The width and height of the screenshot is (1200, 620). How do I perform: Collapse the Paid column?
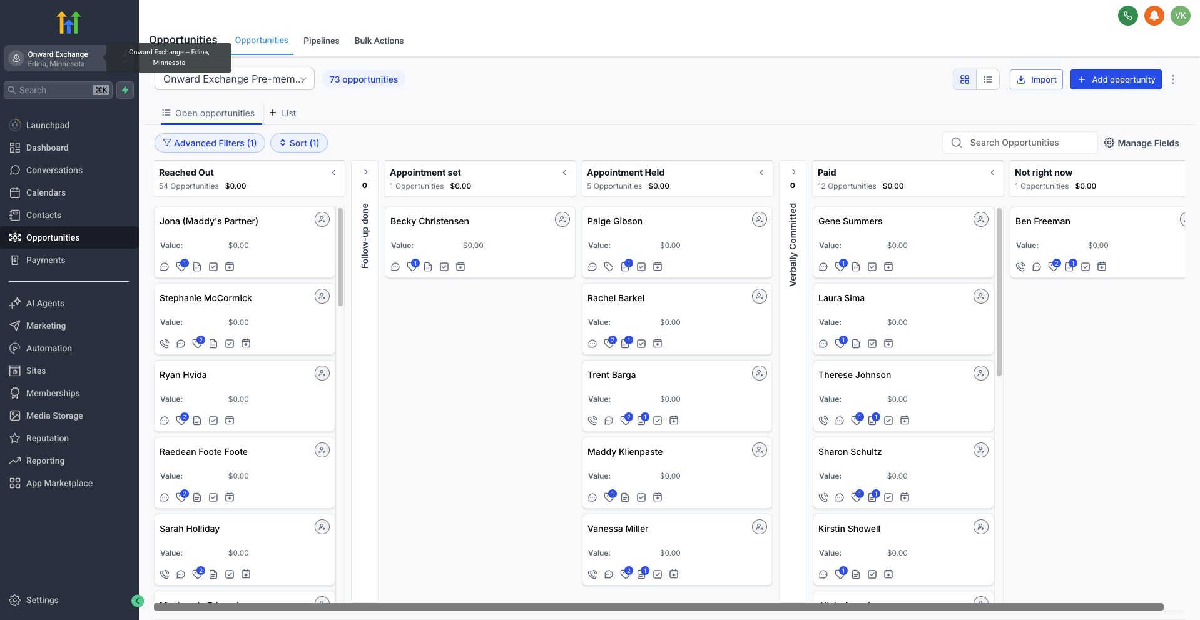tap(992, 172)
